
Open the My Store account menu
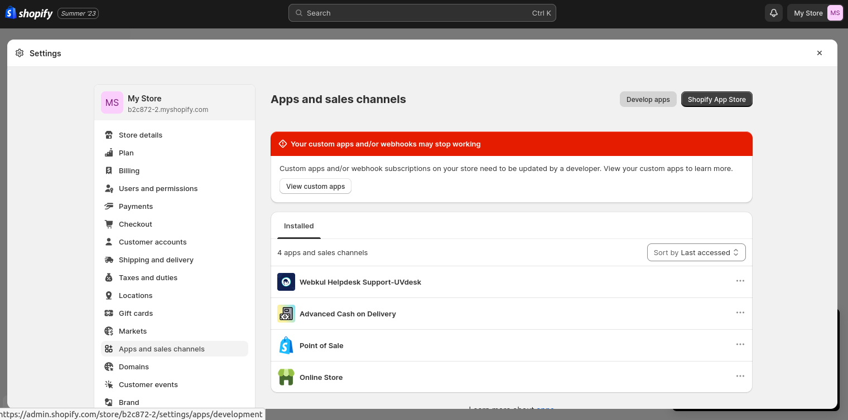click(815, 13)
